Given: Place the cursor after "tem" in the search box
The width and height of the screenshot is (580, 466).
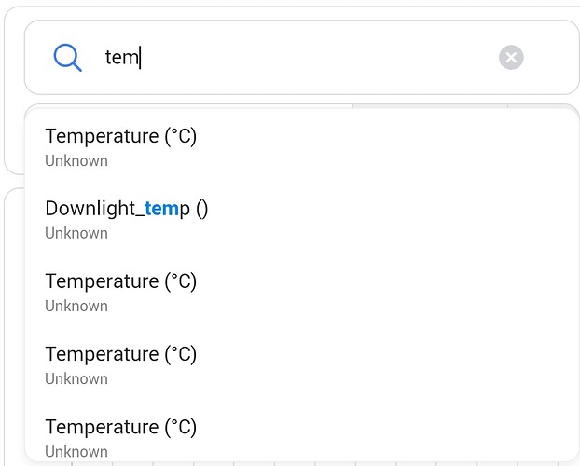Looking at the screenshot, I should point(140,58).
